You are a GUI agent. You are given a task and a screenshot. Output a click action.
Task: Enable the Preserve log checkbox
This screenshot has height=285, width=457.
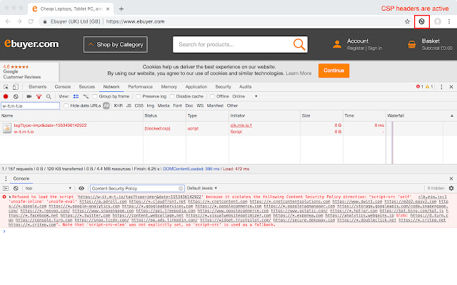coord(139,96)
